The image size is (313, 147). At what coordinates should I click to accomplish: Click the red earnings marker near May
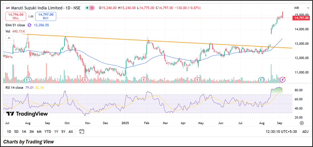tap(197, 80)
